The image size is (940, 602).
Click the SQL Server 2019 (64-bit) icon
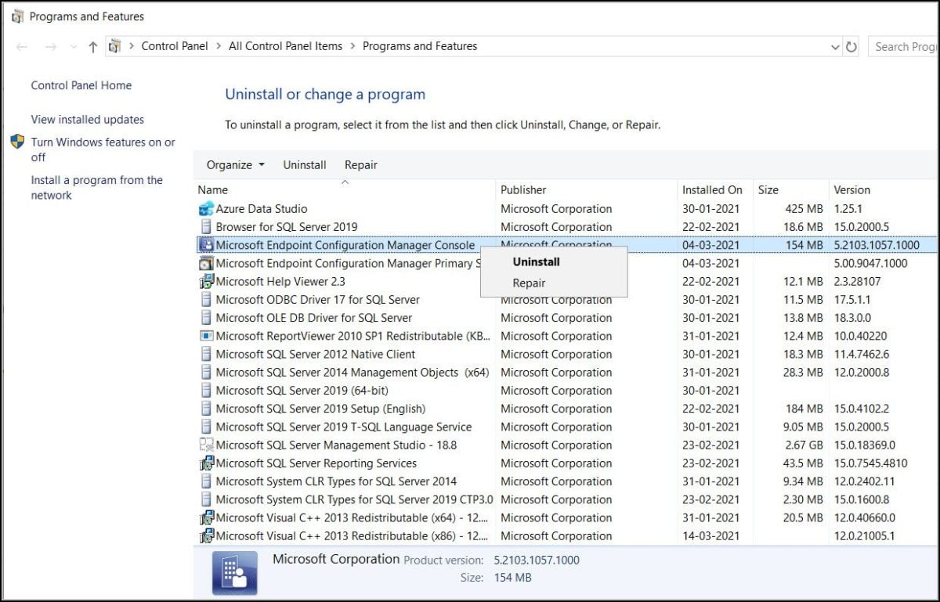[206, 391]
